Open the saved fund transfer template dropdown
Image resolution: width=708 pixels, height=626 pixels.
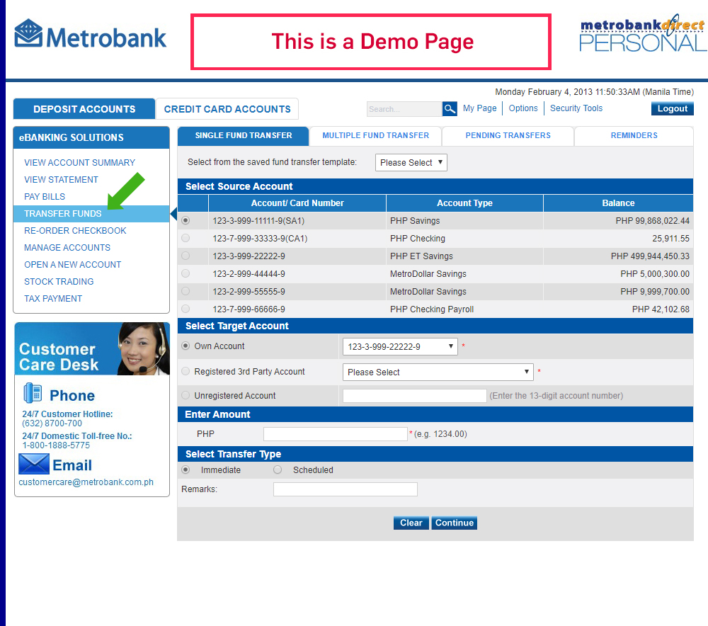[411, 163]
